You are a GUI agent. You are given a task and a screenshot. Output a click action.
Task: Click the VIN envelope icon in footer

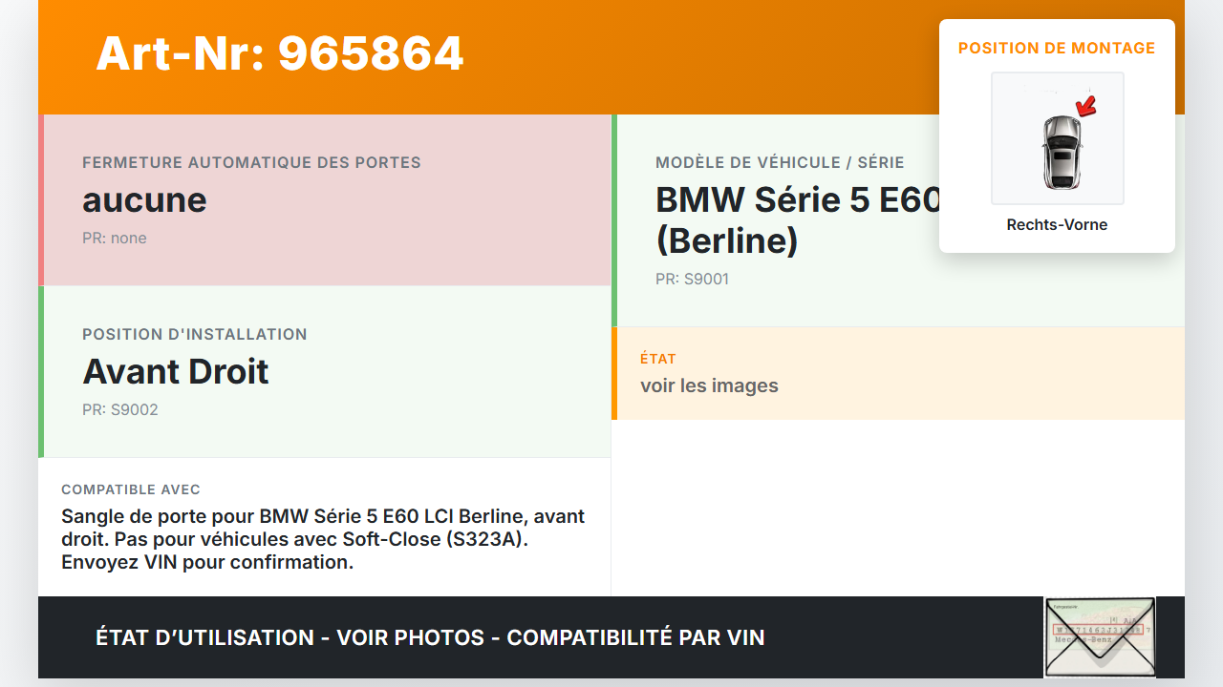pyautogui.click(x=1100, y=636)
